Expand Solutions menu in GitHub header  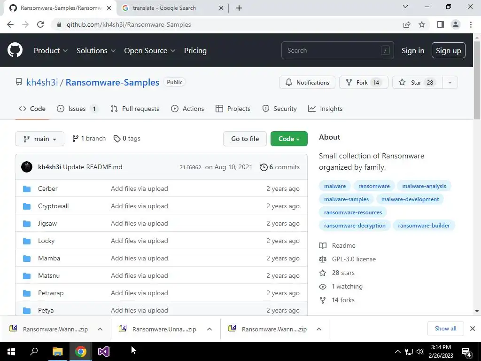point(96,51)
